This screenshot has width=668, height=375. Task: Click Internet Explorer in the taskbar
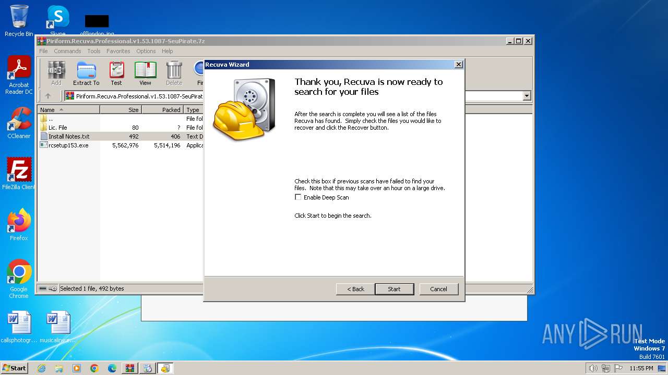tap(41, 368)
